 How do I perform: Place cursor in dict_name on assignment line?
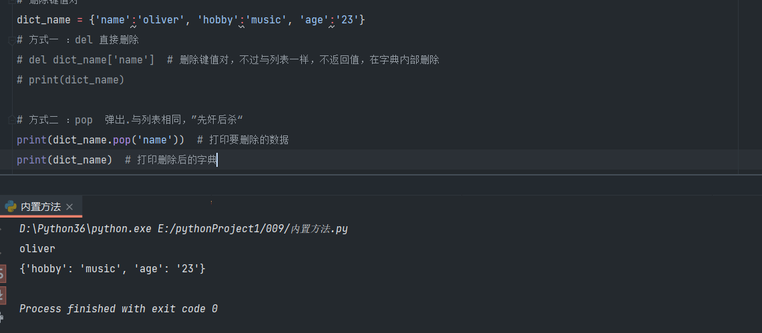coord(43,20)
